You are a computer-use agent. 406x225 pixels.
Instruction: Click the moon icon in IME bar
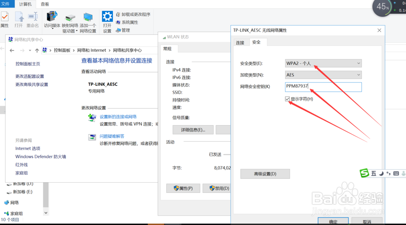(x=381, y=173)
